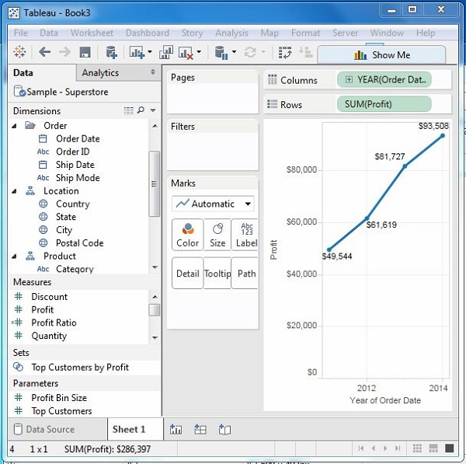Click the Tableau logo start page icon
The image size is (466, 464).
(19, 53)
